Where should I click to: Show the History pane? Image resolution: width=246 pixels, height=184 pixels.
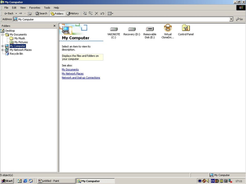[73, 14]
